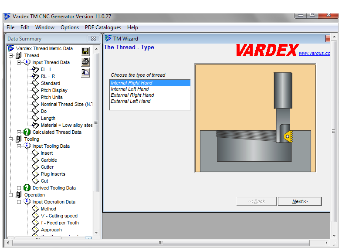Click the hand icon beside RL = R

35,76
